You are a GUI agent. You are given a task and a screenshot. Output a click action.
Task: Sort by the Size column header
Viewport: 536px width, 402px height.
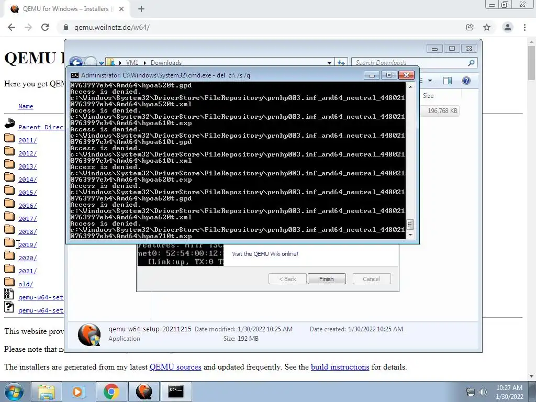click(x=428, y=96)
